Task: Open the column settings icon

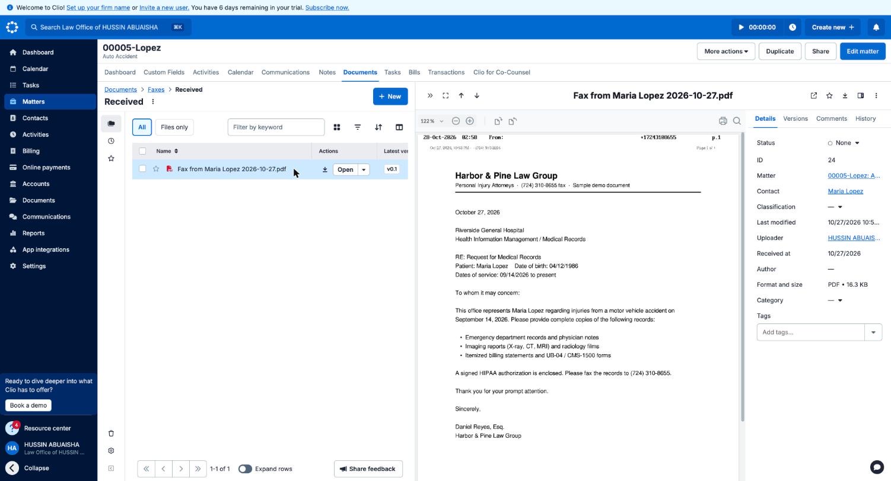Action: pyautogui.click(x=399, y=127)
